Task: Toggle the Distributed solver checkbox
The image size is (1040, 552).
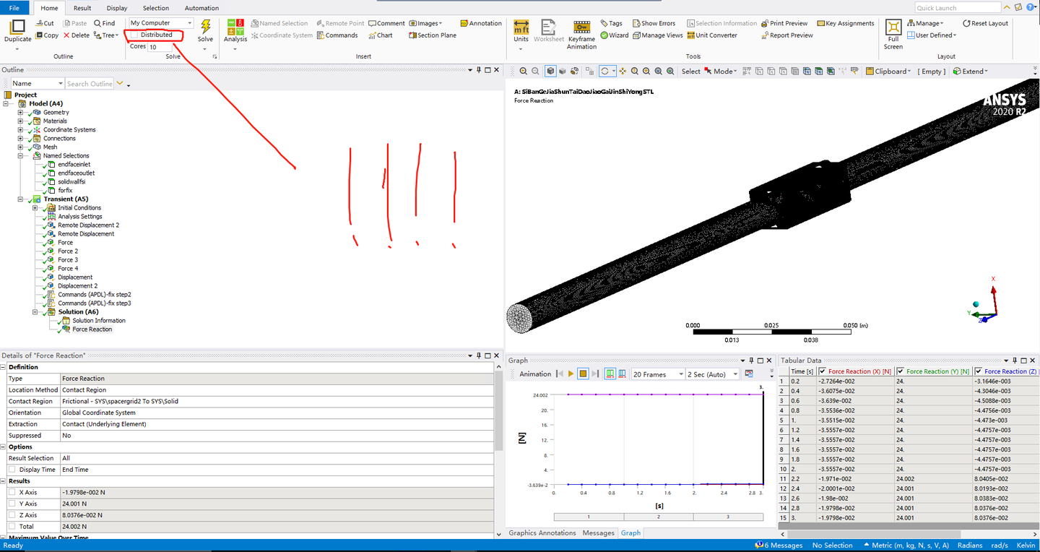Action: (133, 34)
